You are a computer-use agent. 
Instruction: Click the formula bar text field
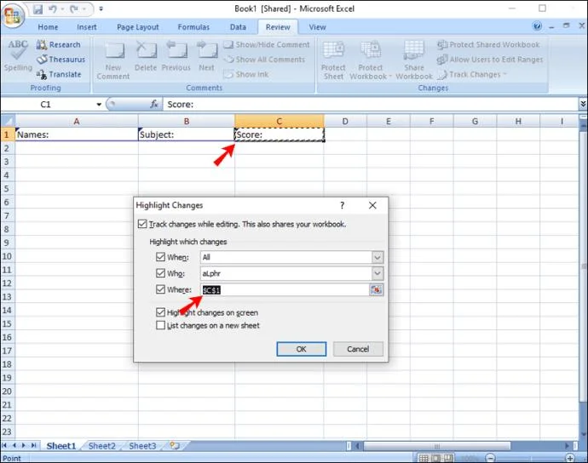(x=371, y=104)
